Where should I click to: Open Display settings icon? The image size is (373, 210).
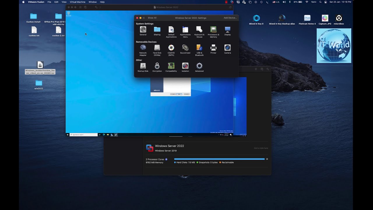[x=228, y=29]
